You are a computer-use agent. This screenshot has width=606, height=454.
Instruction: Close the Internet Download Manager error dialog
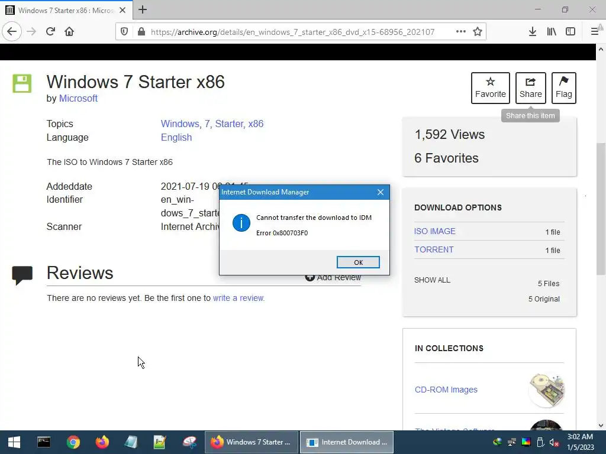click(x=381, y=192)
